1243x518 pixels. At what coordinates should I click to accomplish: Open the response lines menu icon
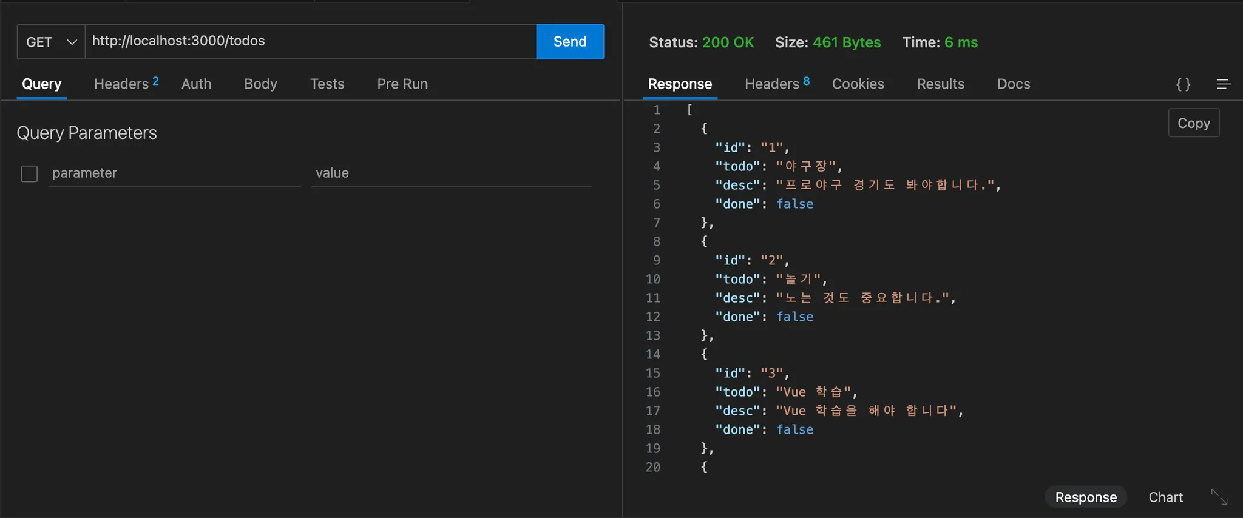(1224, 84)
